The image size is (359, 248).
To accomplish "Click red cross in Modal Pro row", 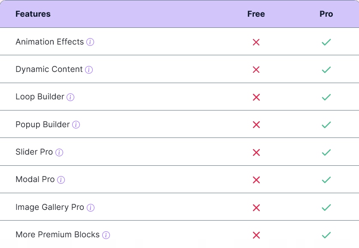I will (256, 180).
